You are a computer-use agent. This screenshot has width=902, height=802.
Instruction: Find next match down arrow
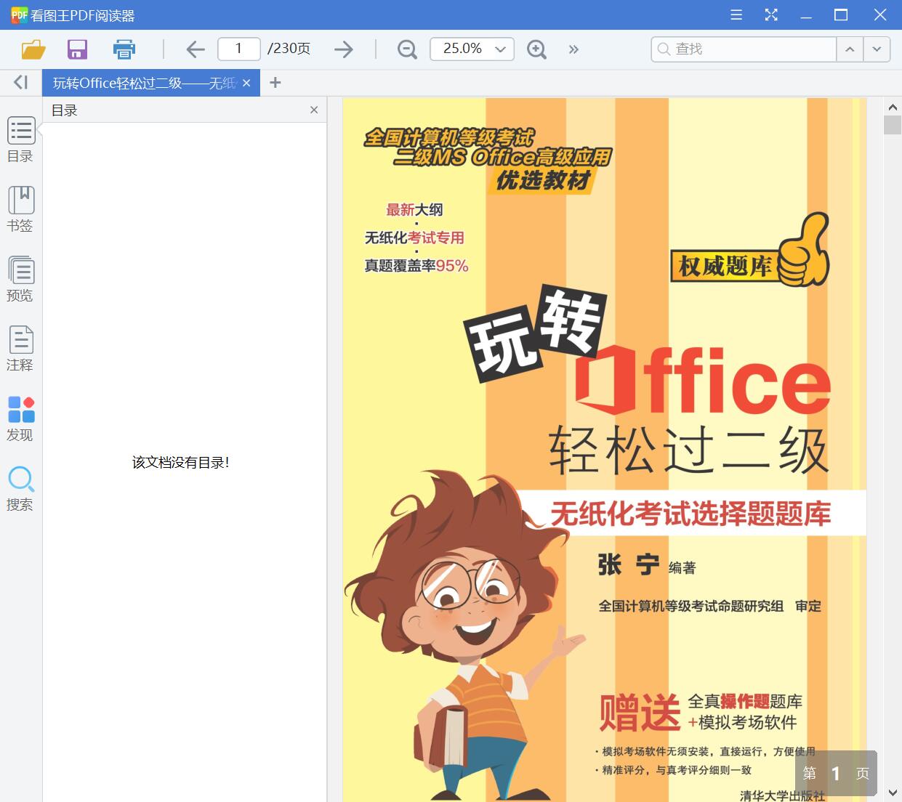tap(877, 49)
